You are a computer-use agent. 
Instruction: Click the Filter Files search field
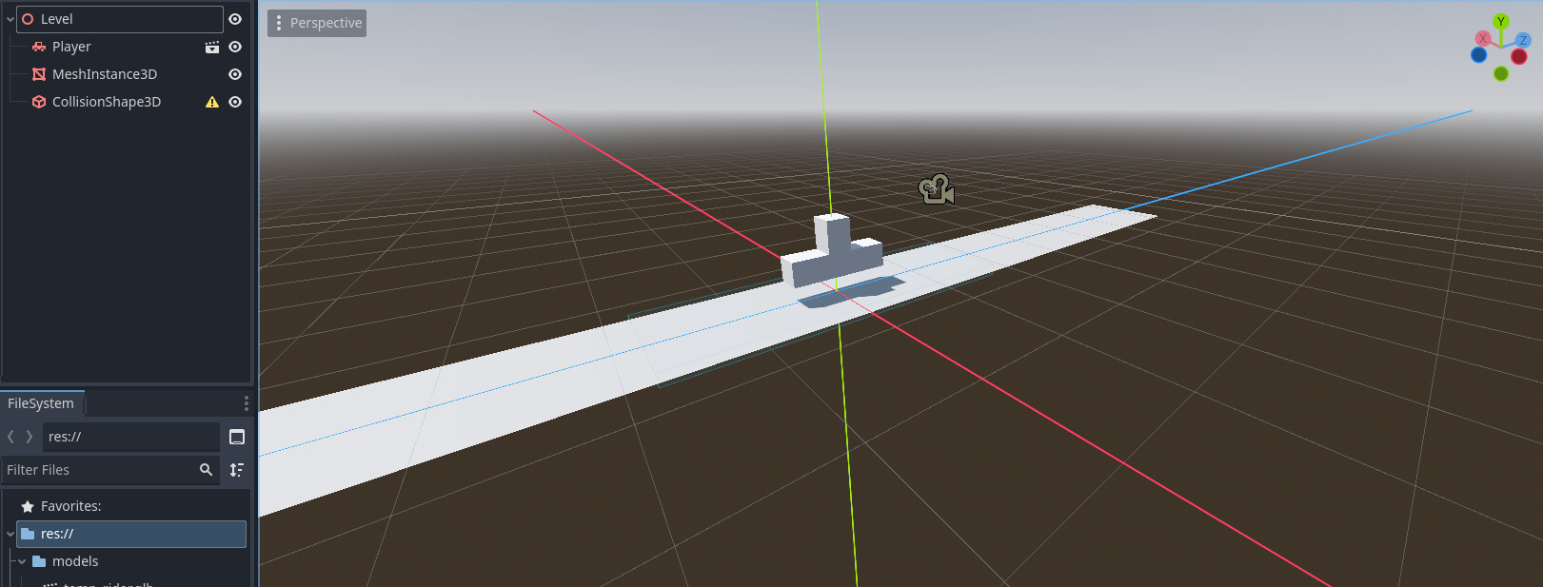100,470
